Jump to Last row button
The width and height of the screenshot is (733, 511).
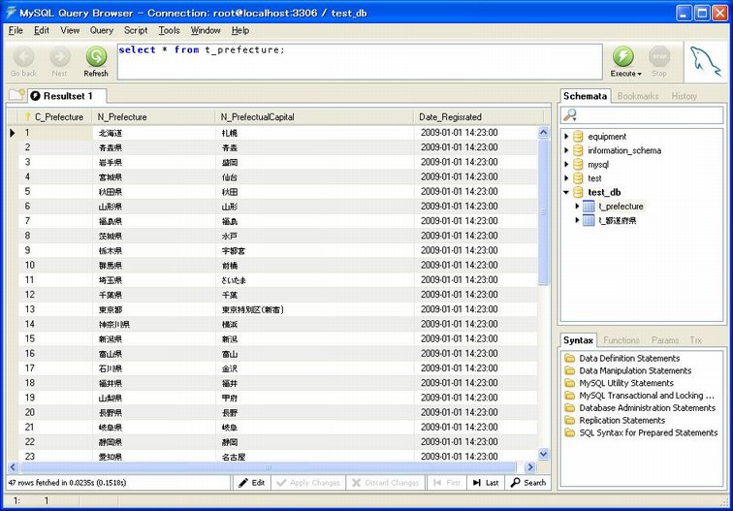tap(486, 482)
